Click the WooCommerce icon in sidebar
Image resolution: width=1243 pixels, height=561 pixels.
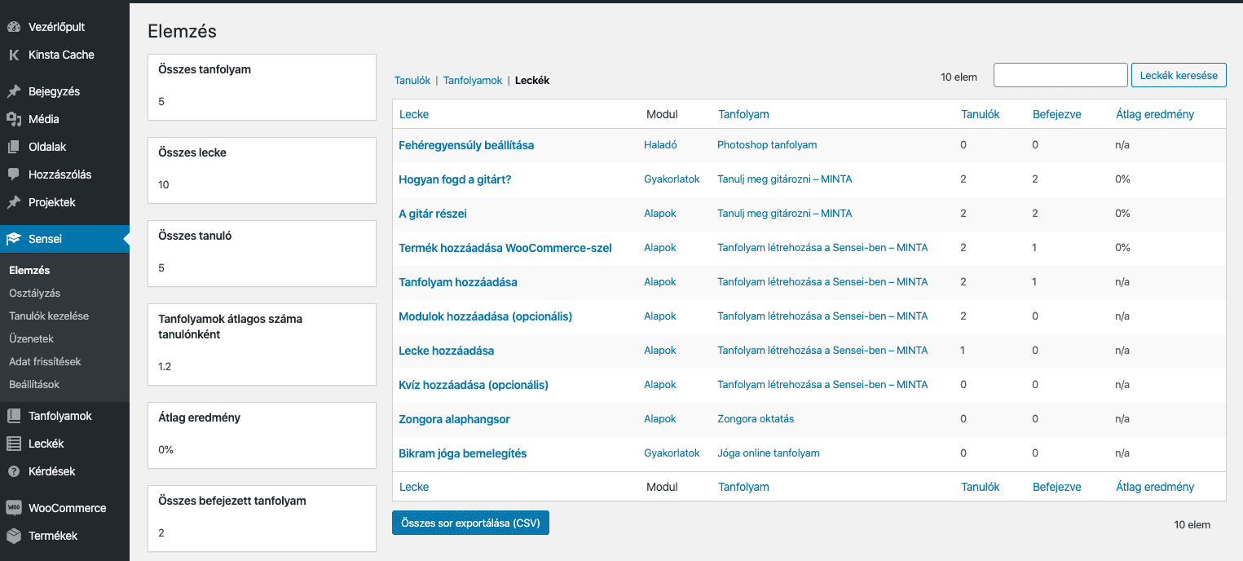tap(14, 508)
